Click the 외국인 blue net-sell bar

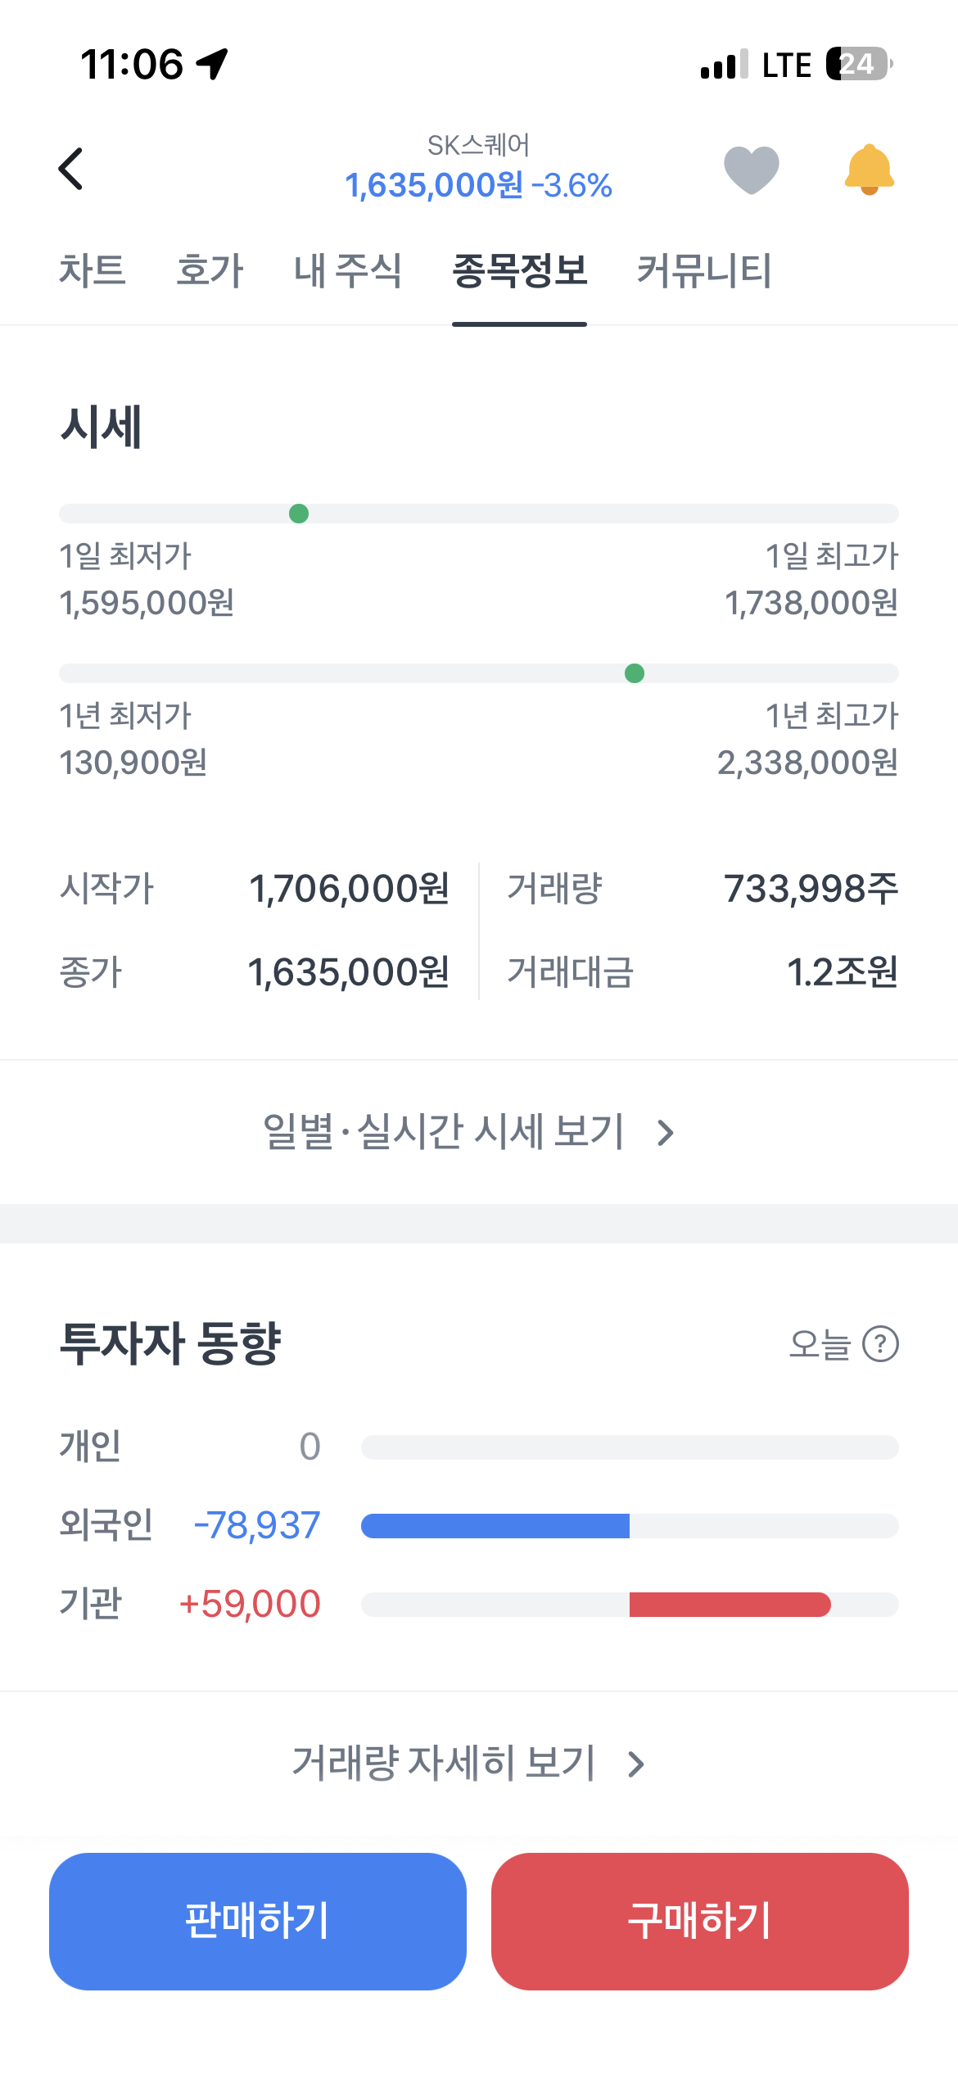pos(495,1526)
